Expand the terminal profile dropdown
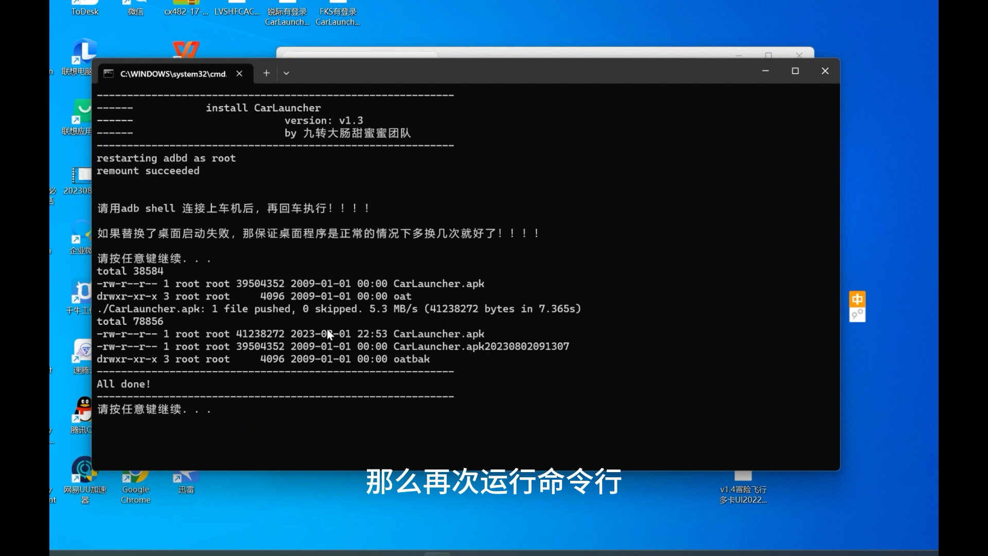Image resolution: width=988 pixels, height=556 pixels. click(287, 73)
